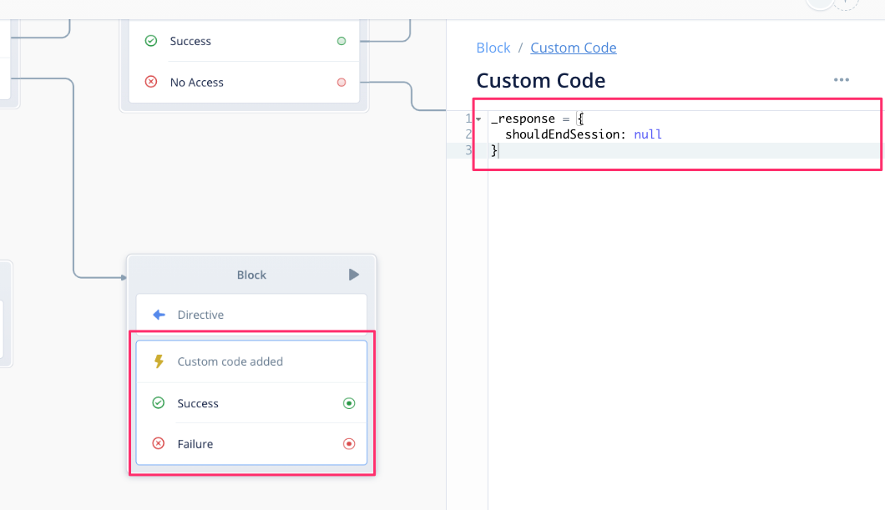Click the play icon on Block header
Viewport: 885px width, 510px height.
(354, 275)
